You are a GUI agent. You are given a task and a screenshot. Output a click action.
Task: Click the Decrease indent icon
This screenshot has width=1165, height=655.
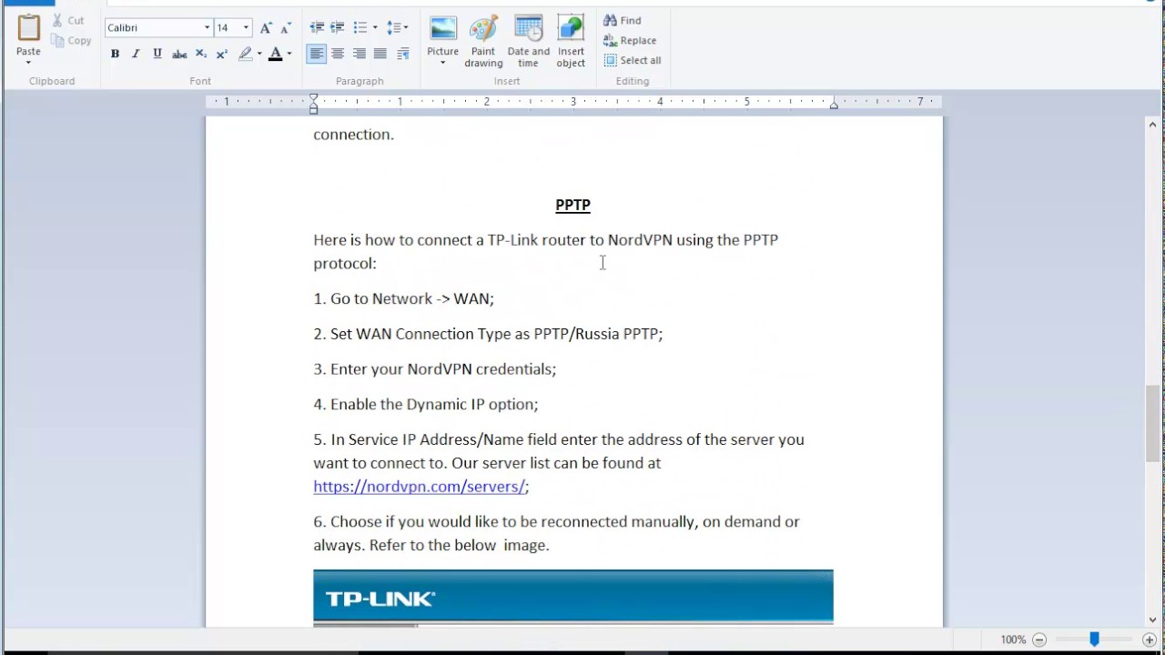317,28
